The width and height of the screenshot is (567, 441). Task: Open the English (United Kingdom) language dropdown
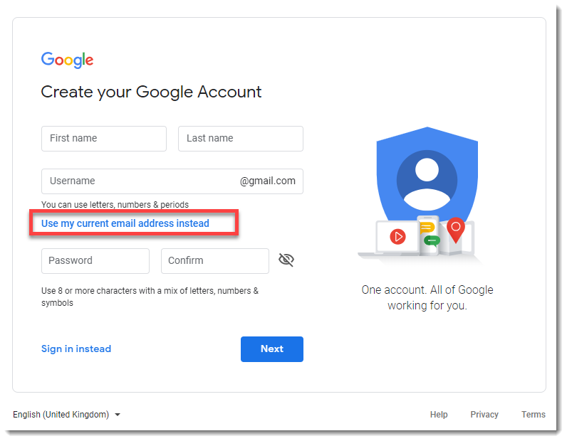point(66,415)
